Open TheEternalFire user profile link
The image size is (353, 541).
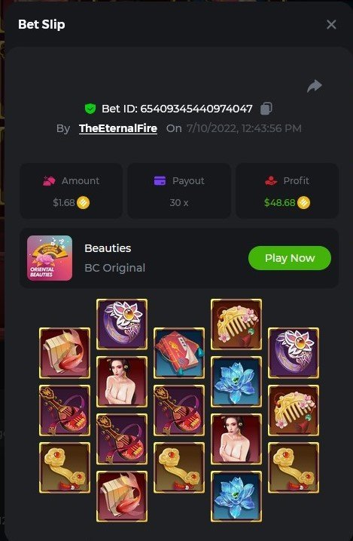pos(118,128)
